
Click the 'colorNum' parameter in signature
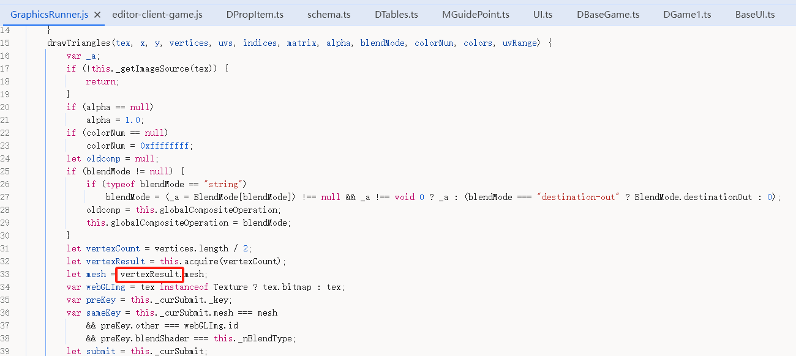click(x=434, y=43)
